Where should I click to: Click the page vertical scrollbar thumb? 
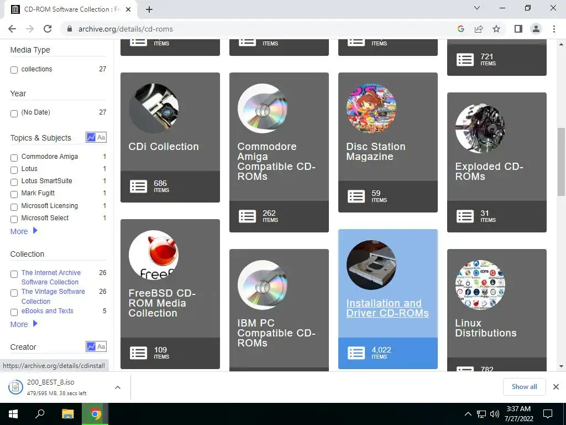pyautogui.click(x=561, y=162)
